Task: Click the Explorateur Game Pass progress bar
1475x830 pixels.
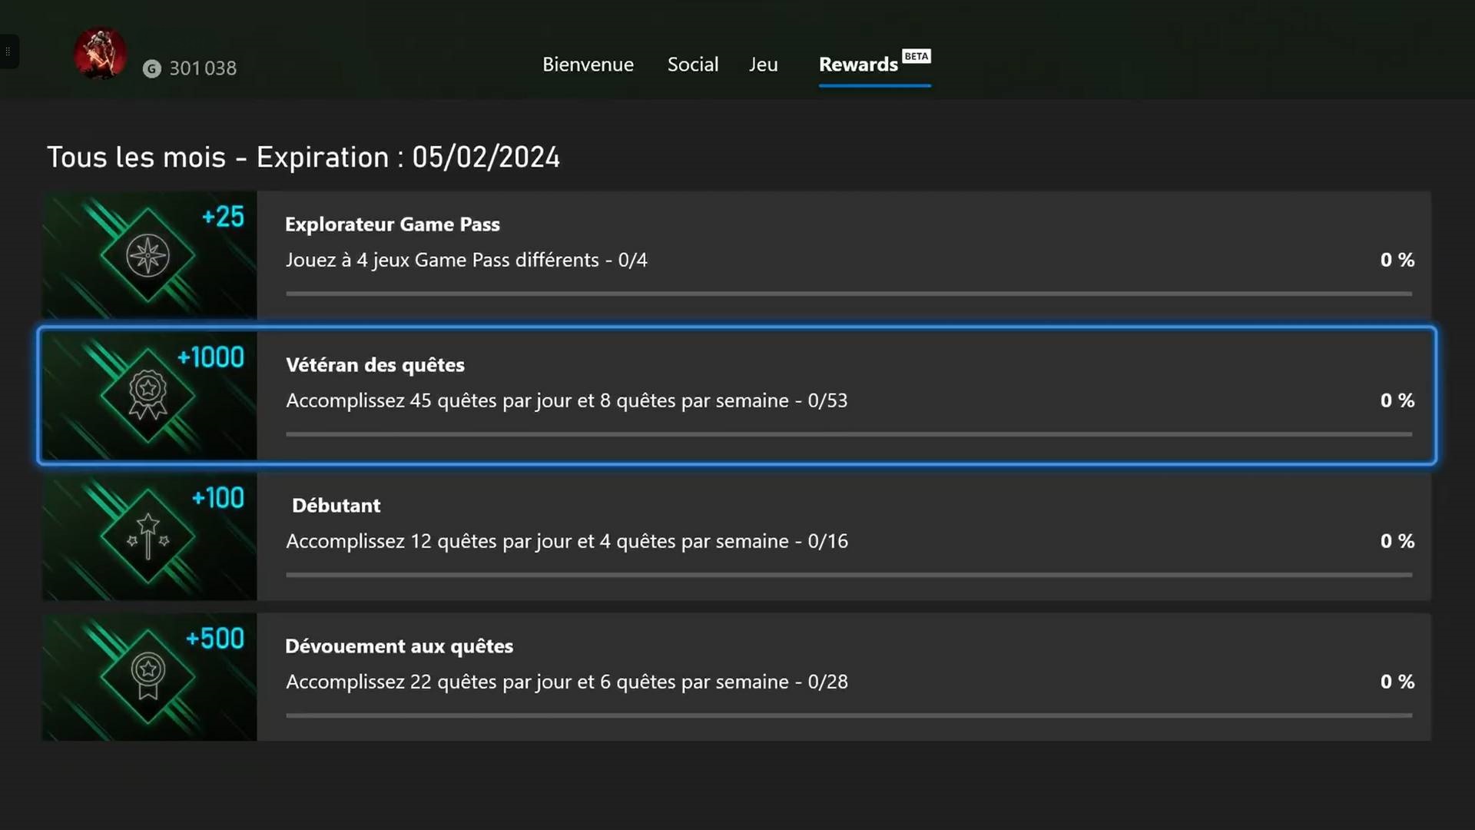Action: (x=848, y=294)
